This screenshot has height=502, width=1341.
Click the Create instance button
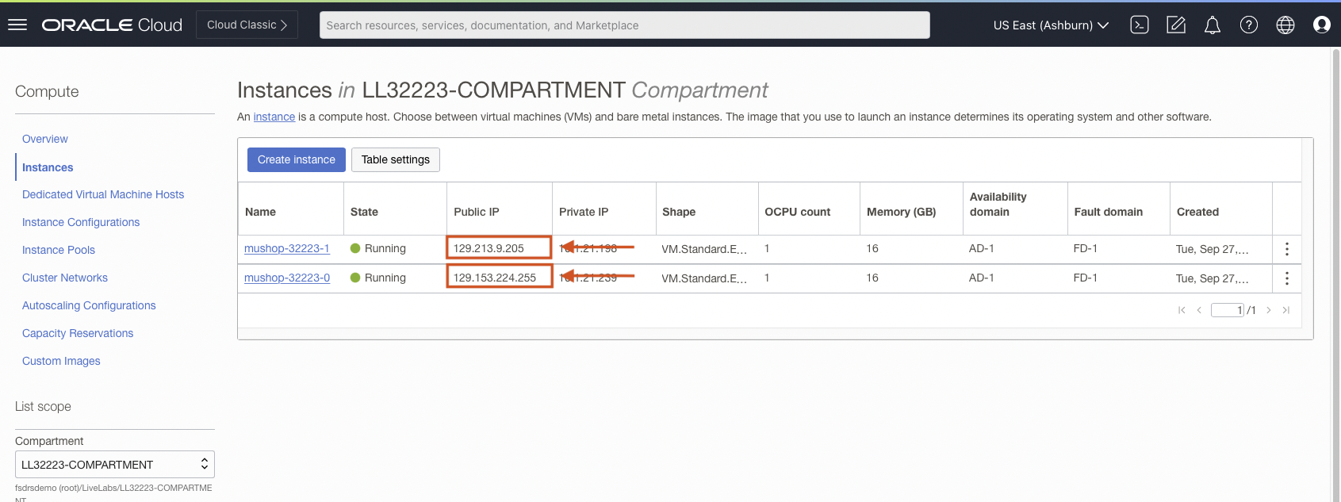[296, 159]
